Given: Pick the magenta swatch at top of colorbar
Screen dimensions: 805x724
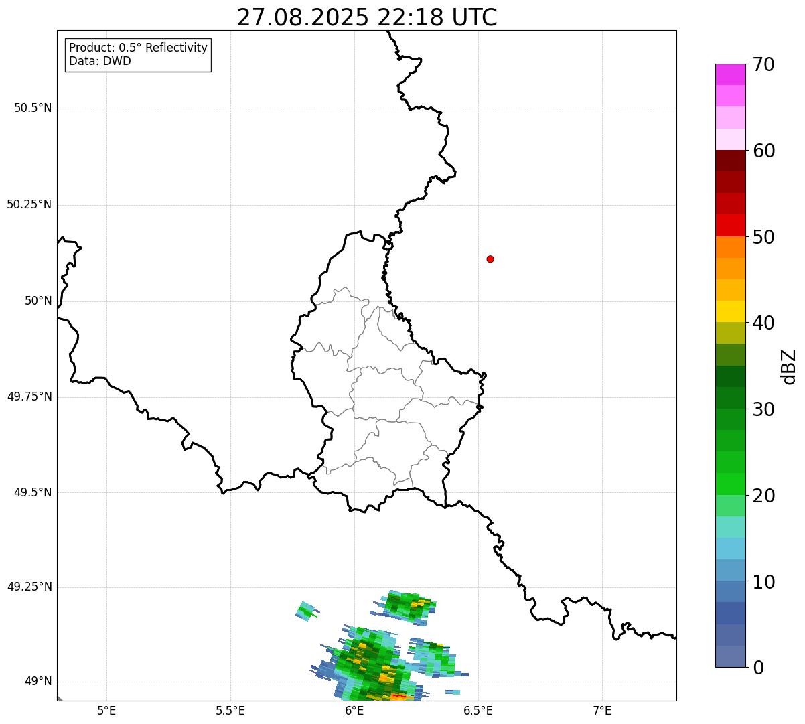Looking at the screenshot, I should click(x=730, y=74).
